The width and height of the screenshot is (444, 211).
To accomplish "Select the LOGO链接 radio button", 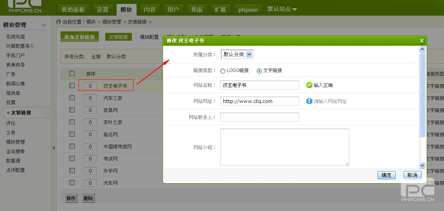I will point(223,71).
